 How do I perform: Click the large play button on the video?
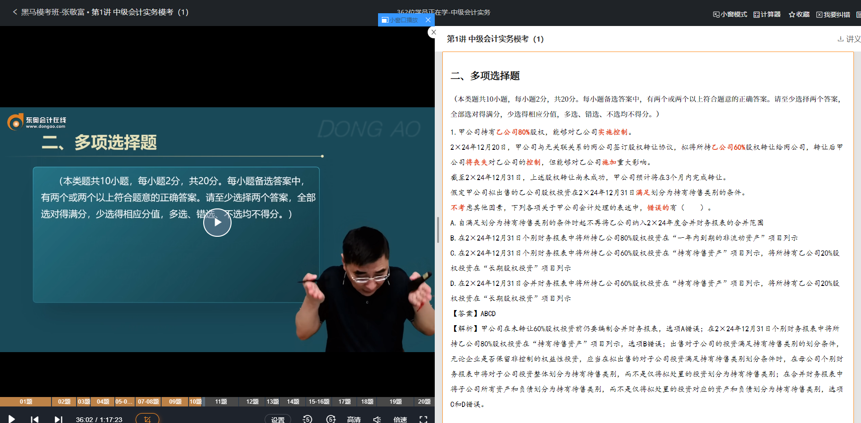(x=217, y=223)
